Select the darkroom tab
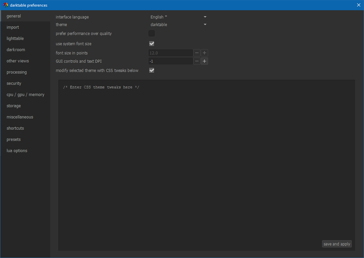 (x=25, y=49)
